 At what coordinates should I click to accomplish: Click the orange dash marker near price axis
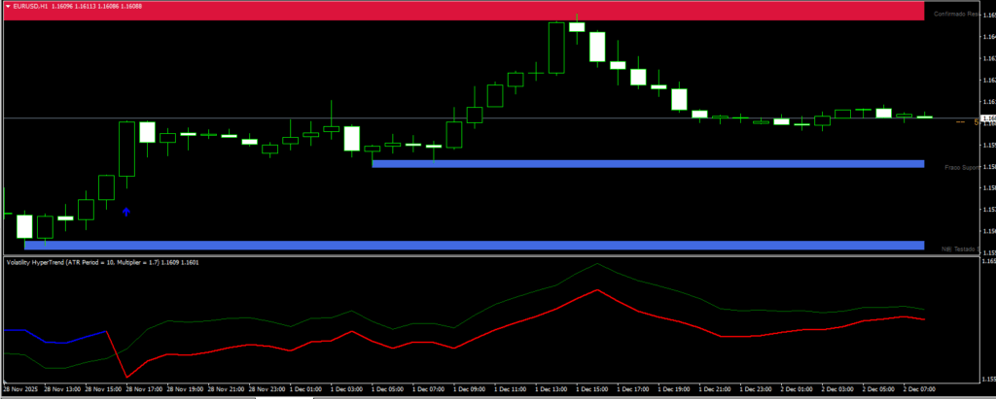coord(960,122)
